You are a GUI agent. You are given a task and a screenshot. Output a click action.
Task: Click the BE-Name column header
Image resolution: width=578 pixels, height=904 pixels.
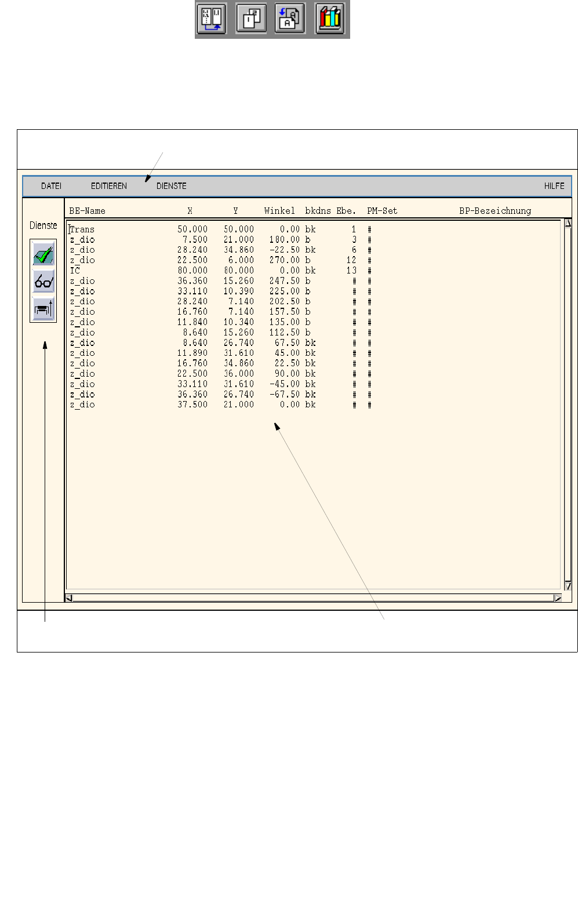tap(88, 211)
